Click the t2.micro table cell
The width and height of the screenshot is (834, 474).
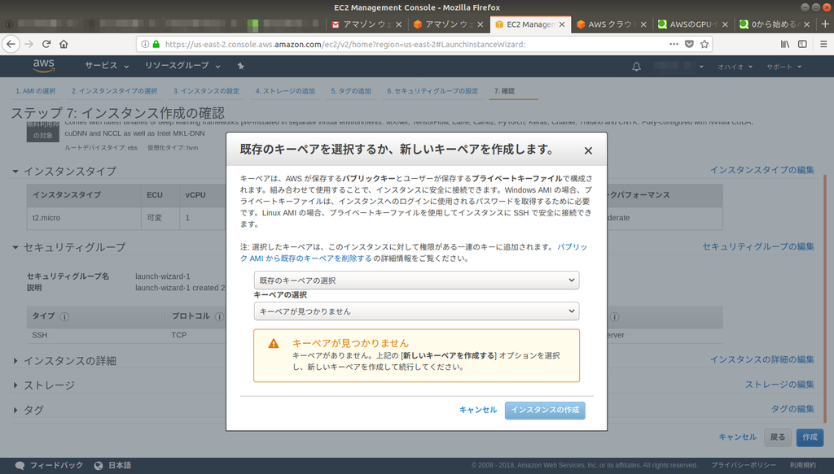pos(84,218)
